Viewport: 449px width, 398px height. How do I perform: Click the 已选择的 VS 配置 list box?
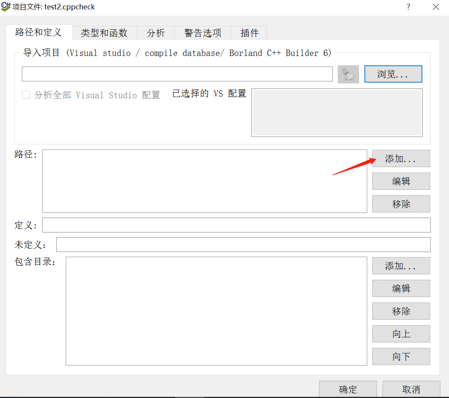coord(337,113)
